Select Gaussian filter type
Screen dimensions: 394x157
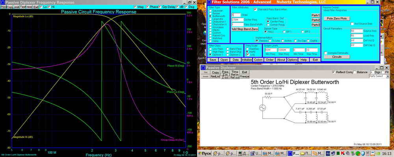point(210,11)
